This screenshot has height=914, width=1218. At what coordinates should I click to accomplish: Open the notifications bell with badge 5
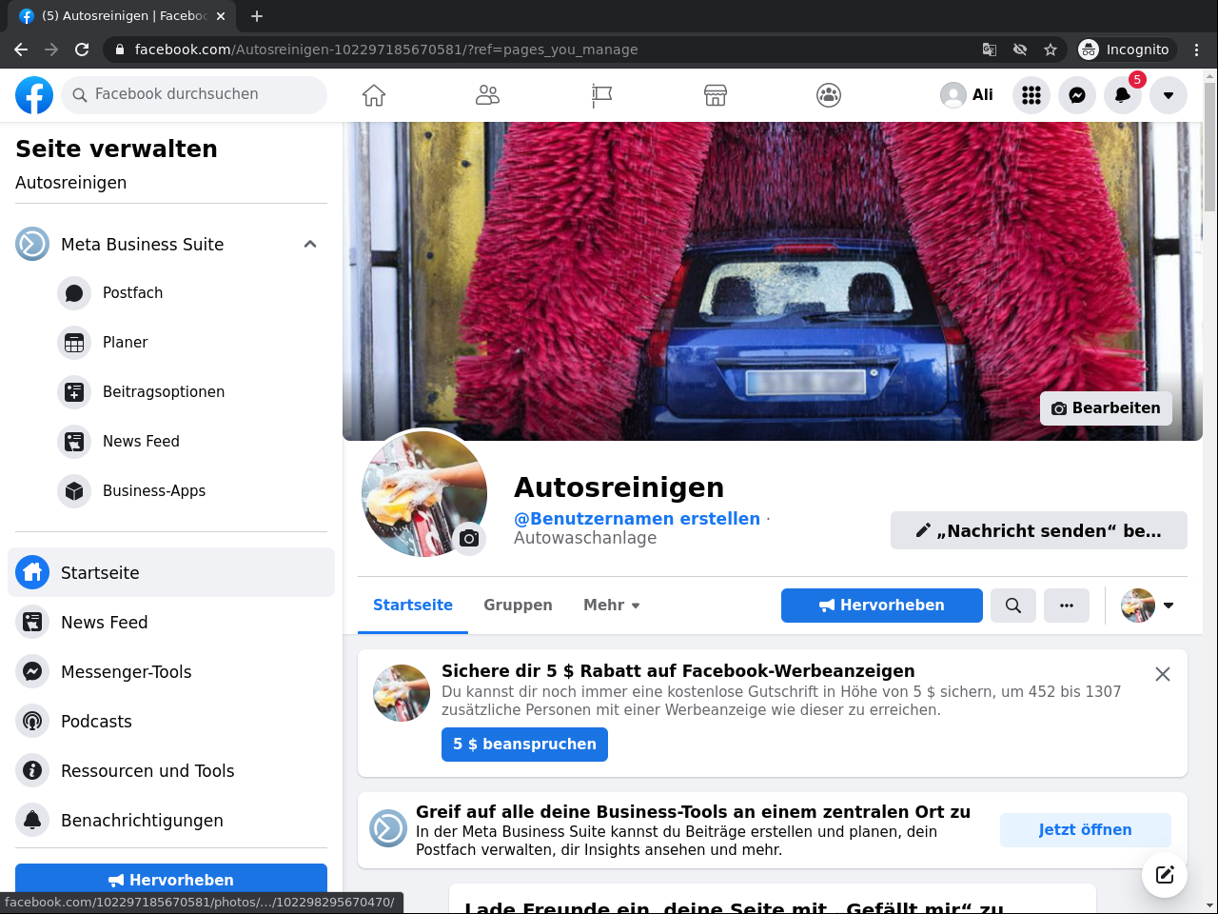click(1123, 95)
